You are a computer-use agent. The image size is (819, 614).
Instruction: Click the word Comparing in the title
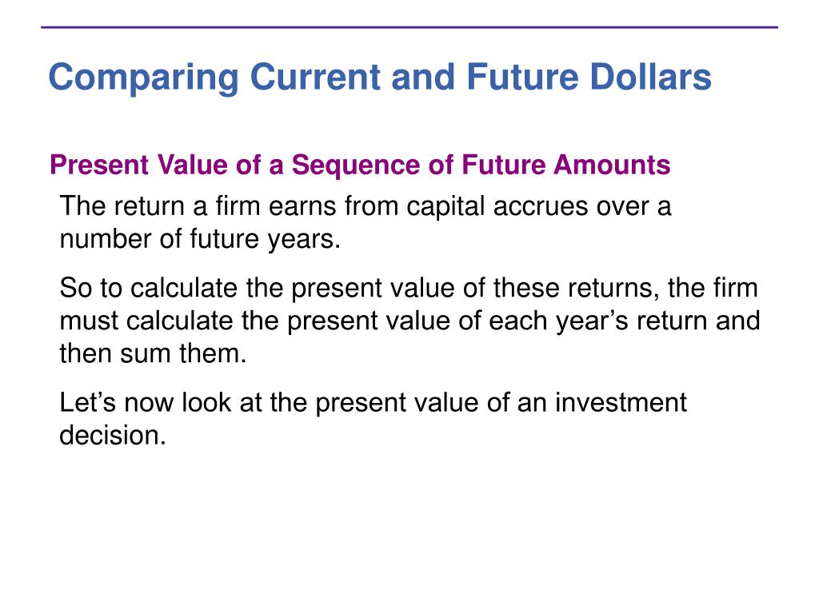(x=144, y=78)
